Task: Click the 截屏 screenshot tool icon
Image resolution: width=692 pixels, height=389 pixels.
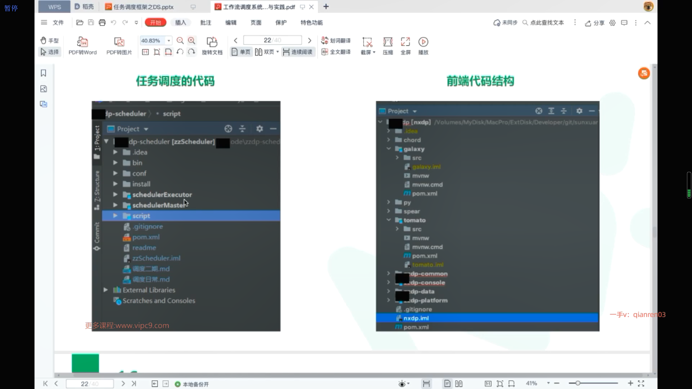Action: point(367,42)
